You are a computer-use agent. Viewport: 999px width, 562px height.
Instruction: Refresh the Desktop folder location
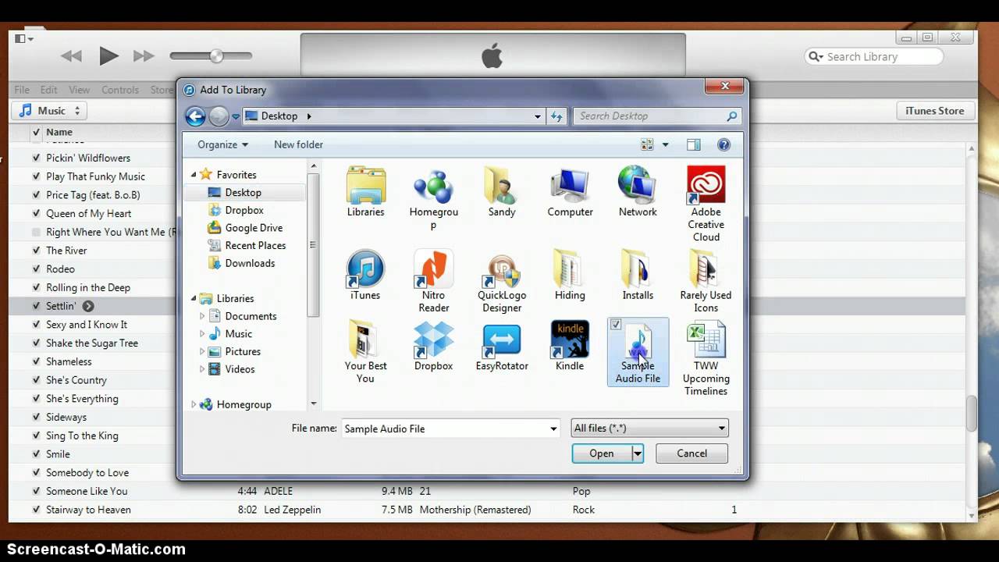pos(556,116)
